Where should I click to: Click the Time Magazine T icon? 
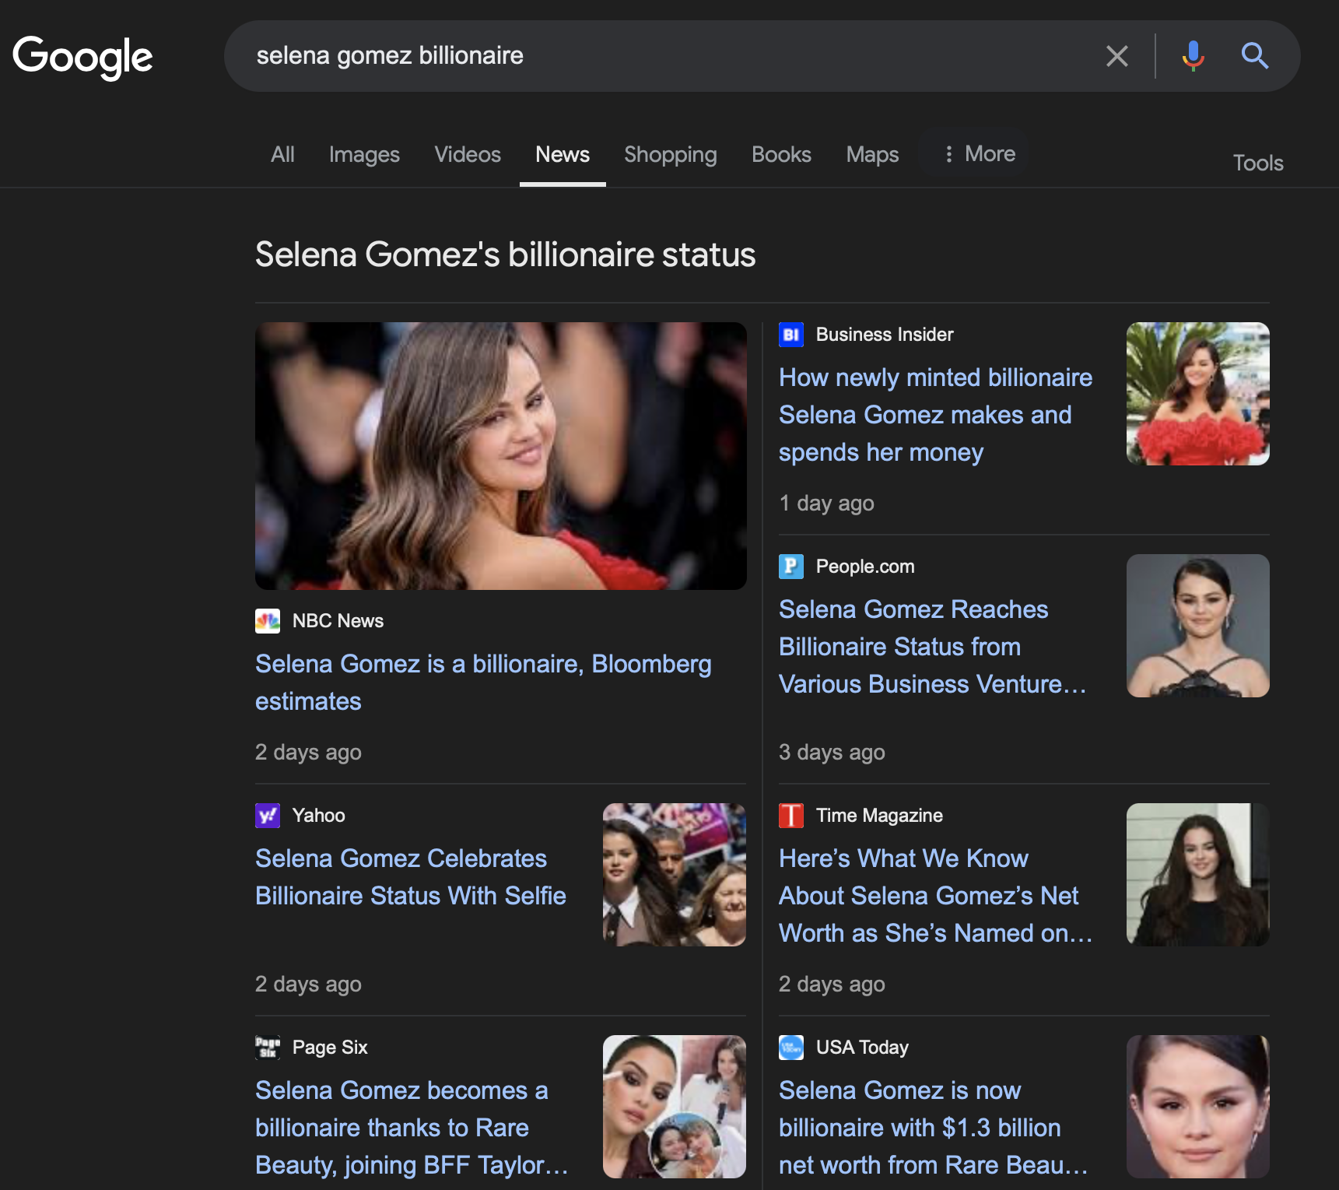791,815
